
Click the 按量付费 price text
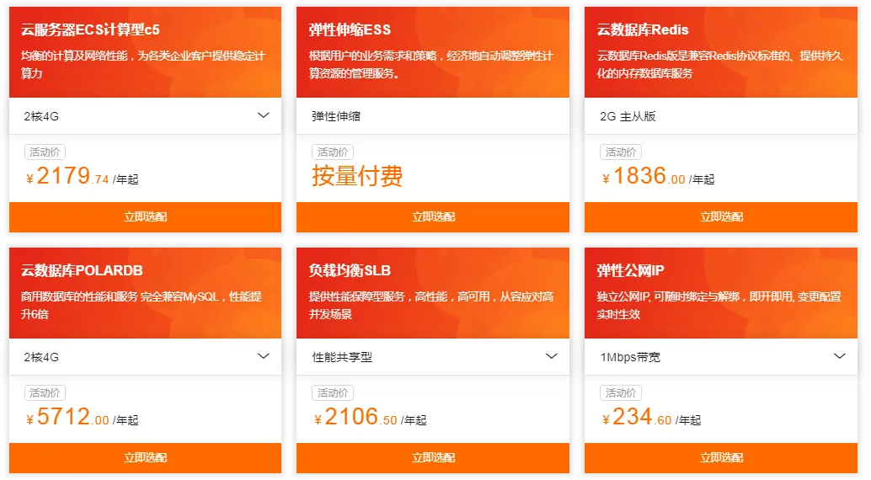point(357,176)
